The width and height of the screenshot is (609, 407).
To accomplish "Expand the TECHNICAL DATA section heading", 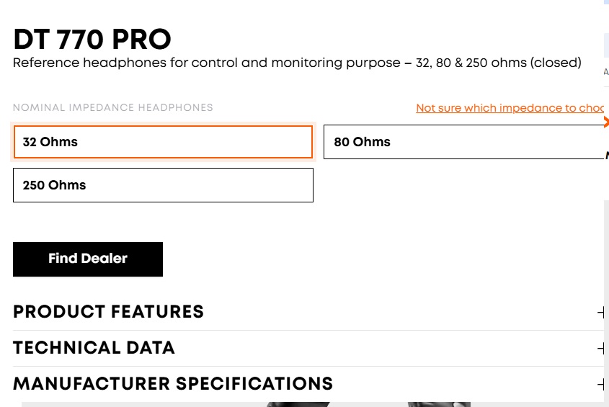I will click(94, 348).
